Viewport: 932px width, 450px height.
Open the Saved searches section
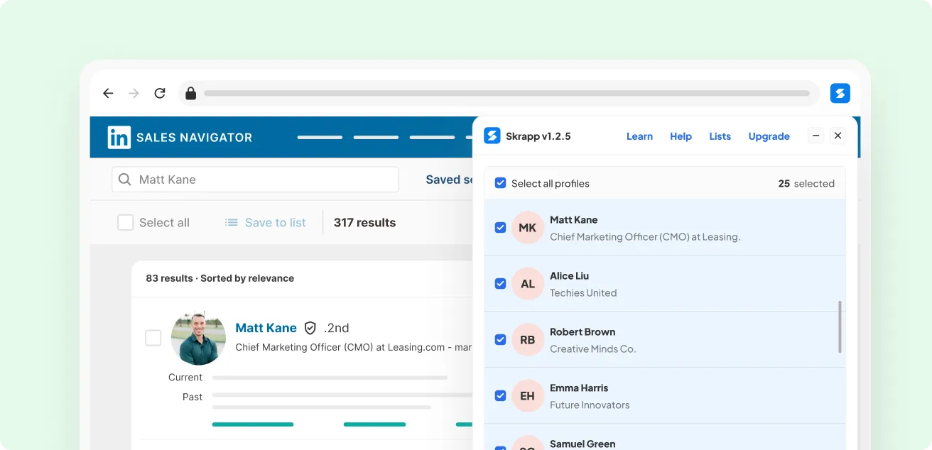point(450,180)
